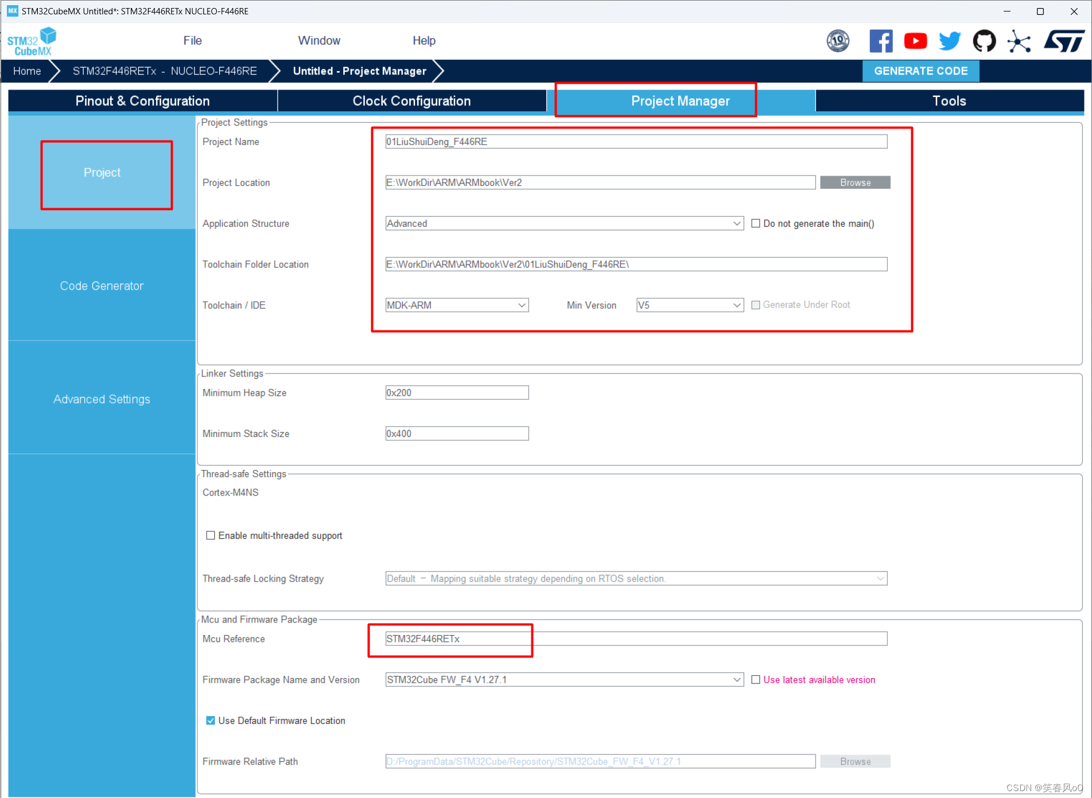1092x798 pixels.
Task: Click the Cortex-M4NS label
Action: (x=231, y=493)
